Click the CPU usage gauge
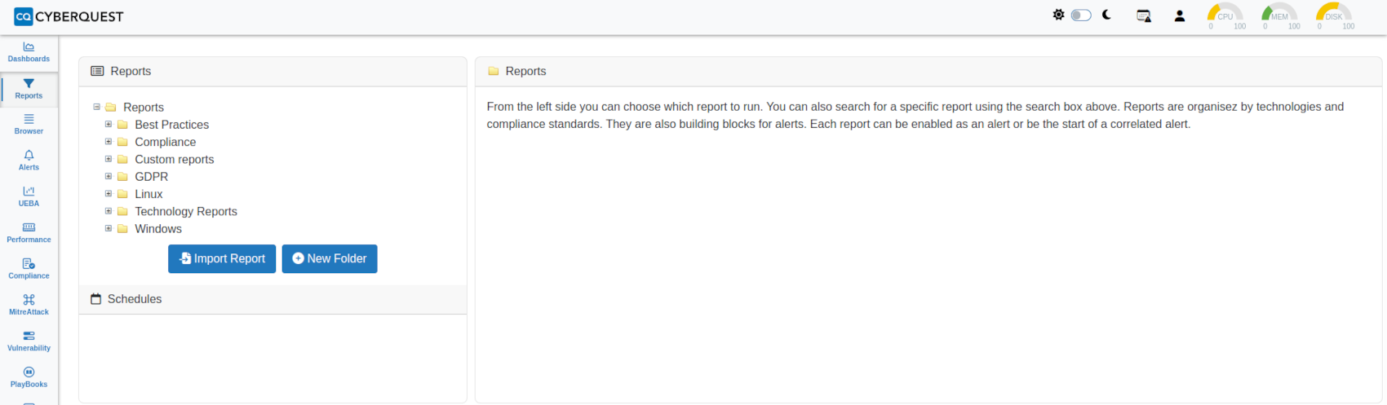The height and width of the screenshot is (405, 1387). tap(1225, 15)
